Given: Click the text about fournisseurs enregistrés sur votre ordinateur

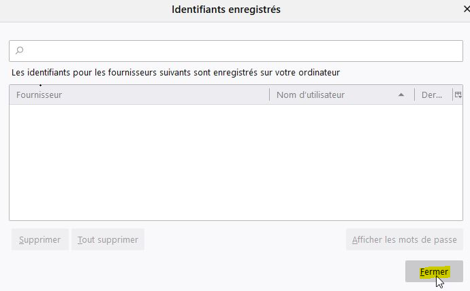Looking at the screenshot, I should point(176,72).
